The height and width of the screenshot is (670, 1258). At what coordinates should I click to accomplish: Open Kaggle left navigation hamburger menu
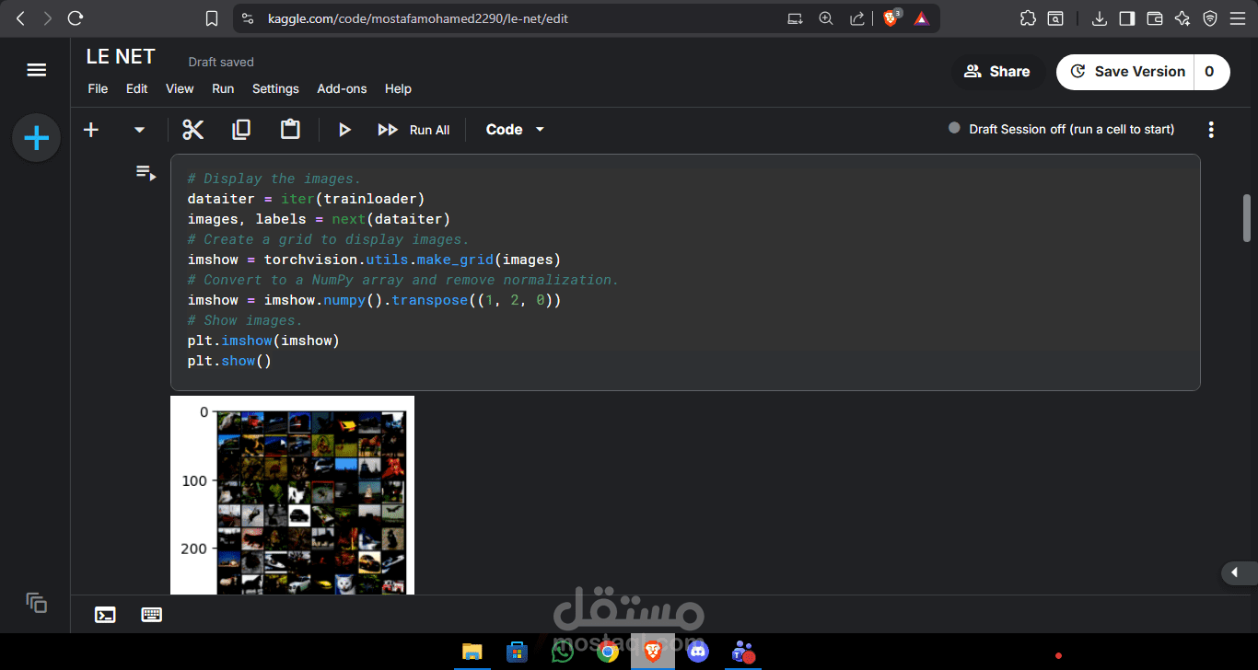click(x=37, y=70)
